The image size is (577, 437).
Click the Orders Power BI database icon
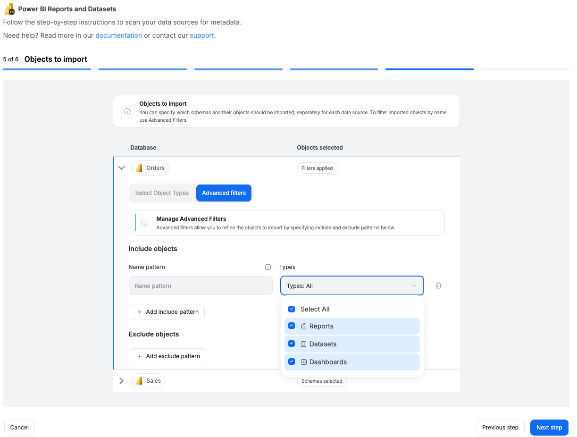click(x=139, y=168)
